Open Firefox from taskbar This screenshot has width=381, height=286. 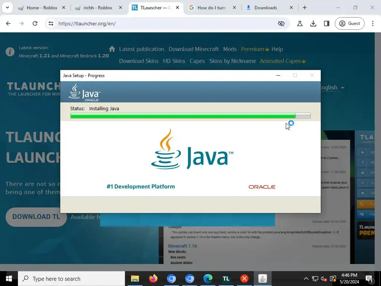pyautogui.click(x=153, y=279)
